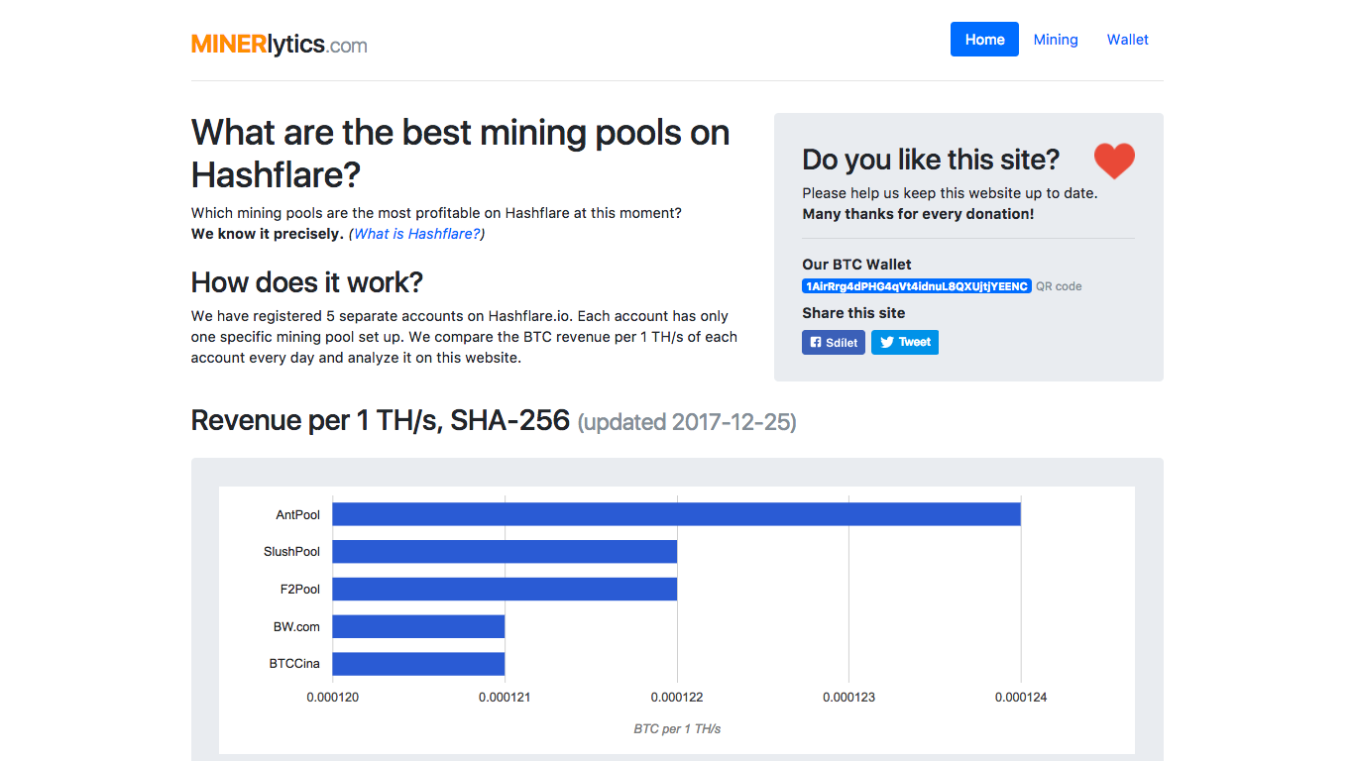
Task: Click the BW.com bar in chart
Action: point(418,626)
